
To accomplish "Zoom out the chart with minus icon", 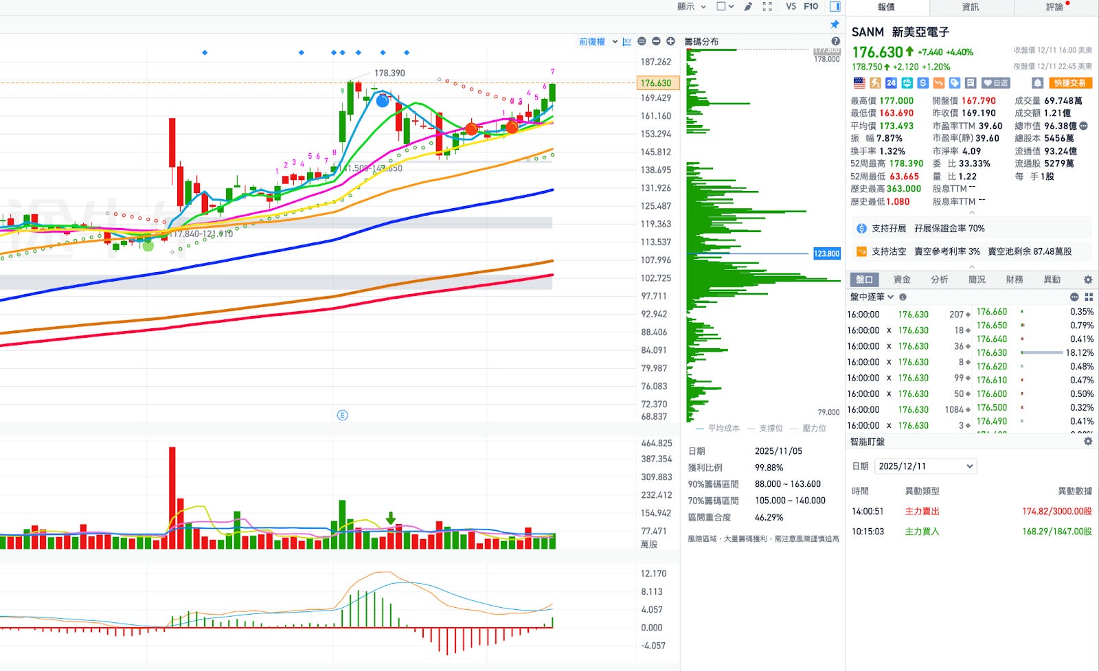I will [656, 42].
